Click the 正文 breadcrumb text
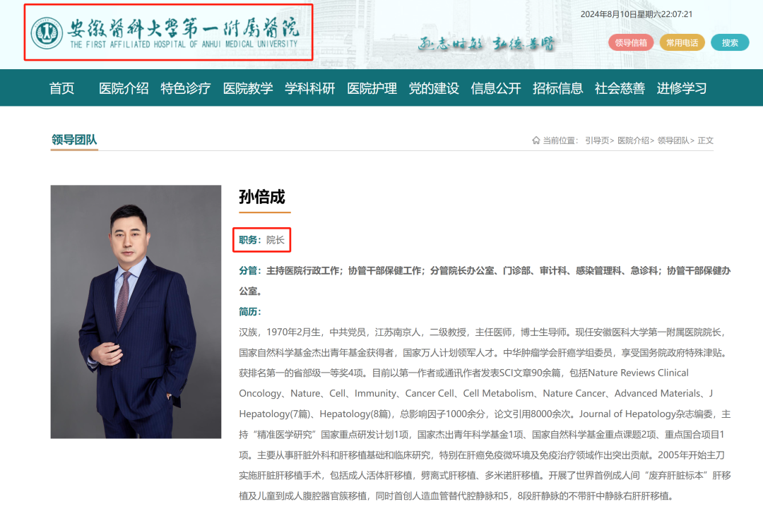The image size is (763, 523). (x=705, y=140)
